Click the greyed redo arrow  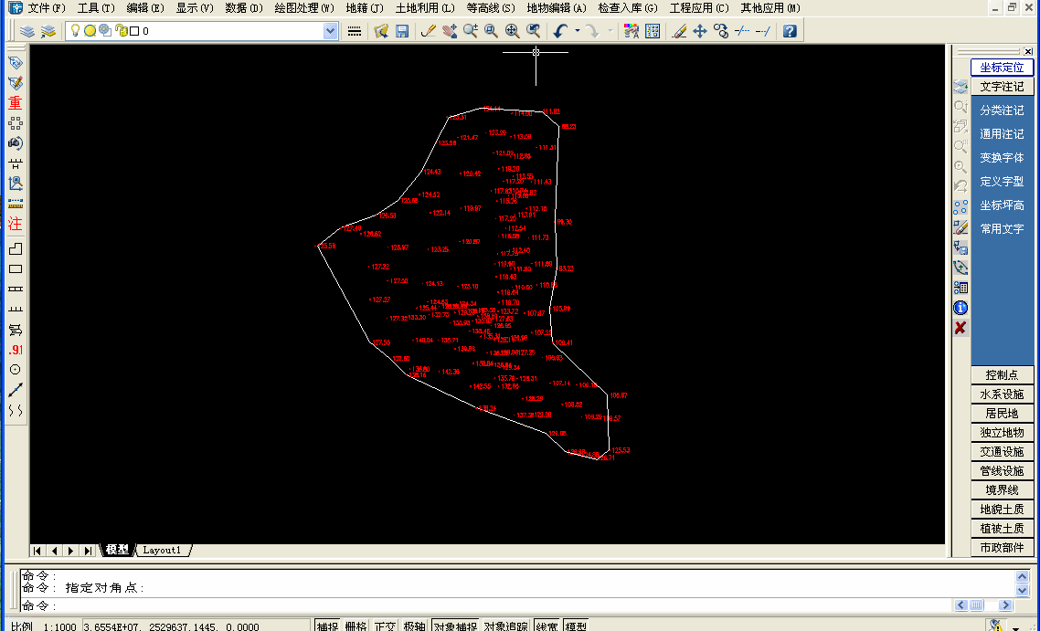click(592, 31)
